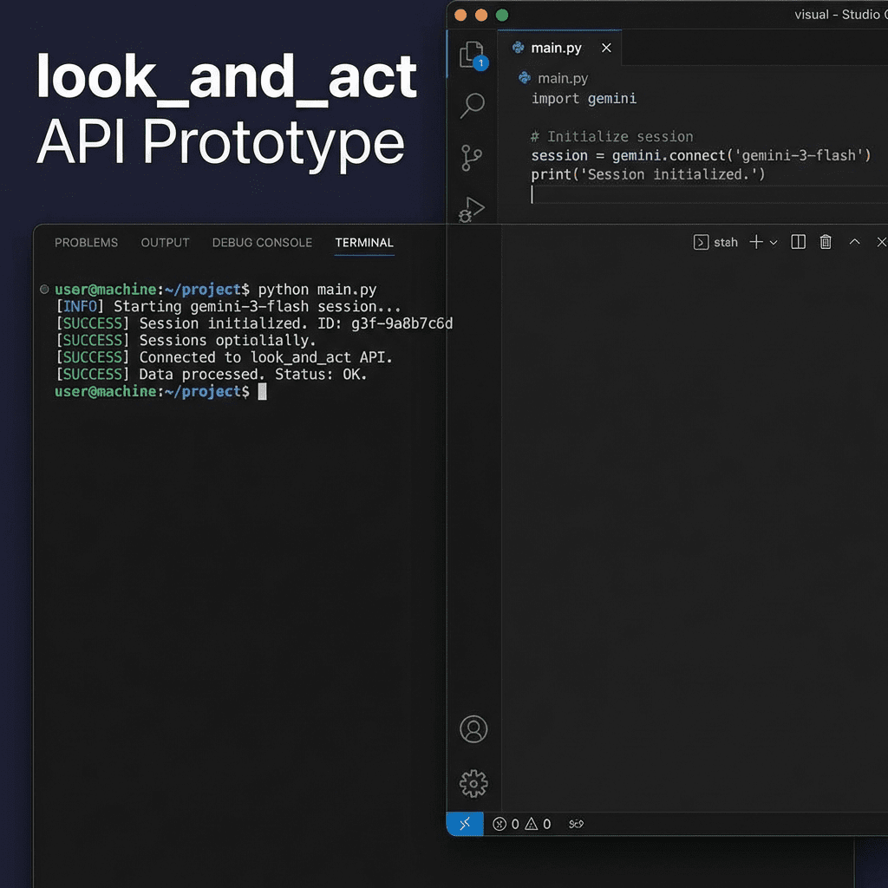888x888 pixels.
Task: Split the terminal with the split icon
Action: click(799, 243)
